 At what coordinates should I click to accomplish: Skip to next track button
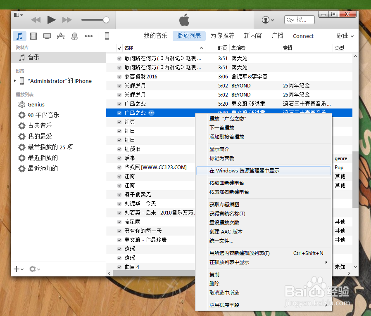point(67,20)
